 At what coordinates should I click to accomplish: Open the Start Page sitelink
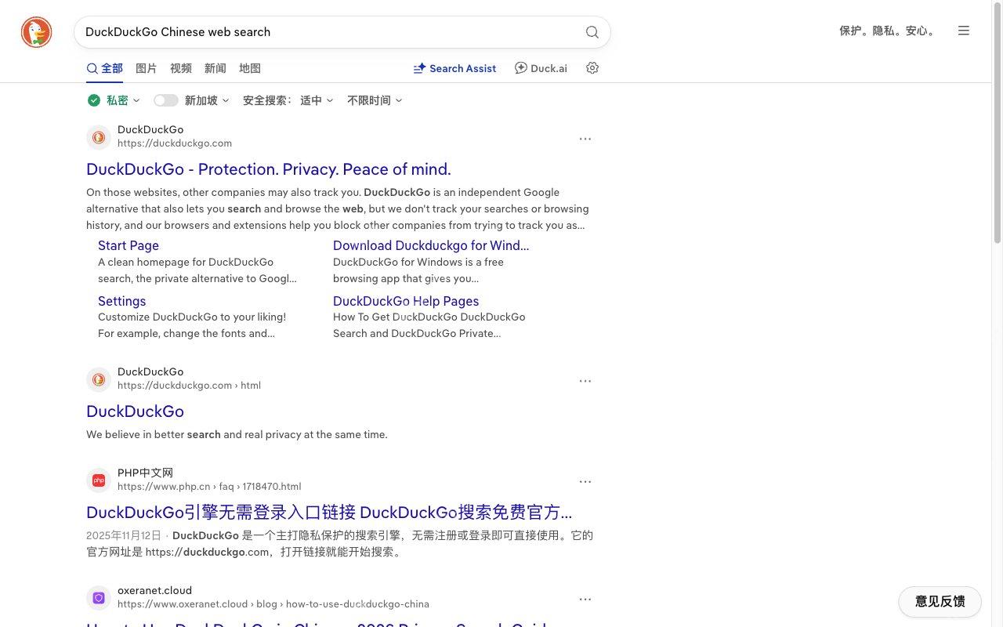(x=129, y=245)
